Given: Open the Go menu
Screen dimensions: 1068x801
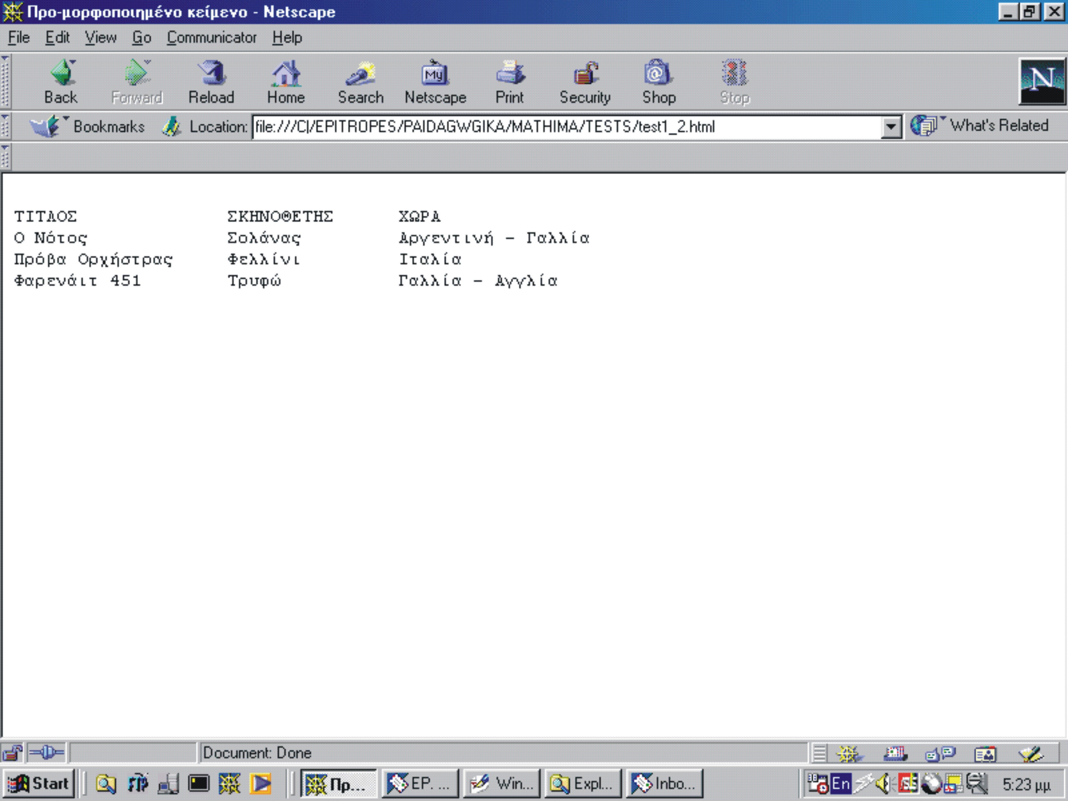Looking at the screenshot, I should [x=141, y=38].
